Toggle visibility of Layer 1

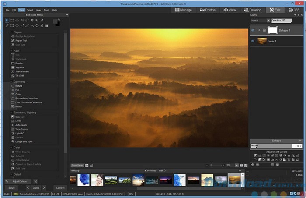point(253,41)
